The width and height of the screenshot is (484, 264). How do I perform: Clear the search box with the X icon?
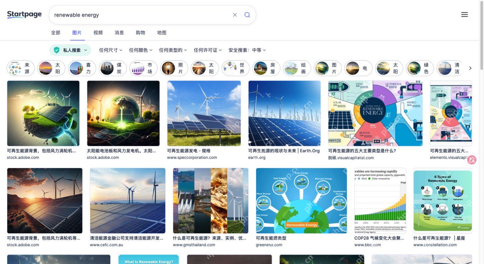(x=235, y=15)
